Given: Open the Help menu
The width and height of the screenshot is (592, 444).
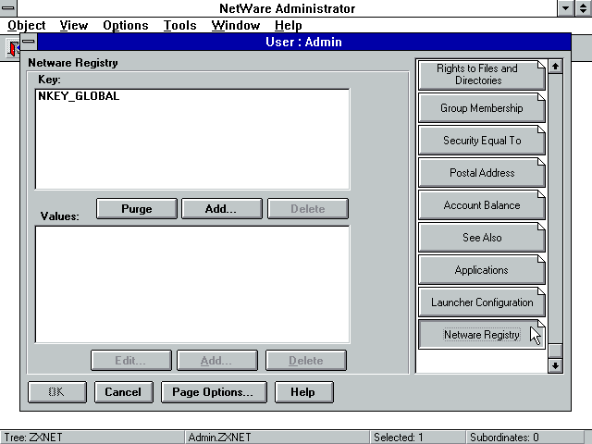Looking at the screenshot, I should coord(288,25).
